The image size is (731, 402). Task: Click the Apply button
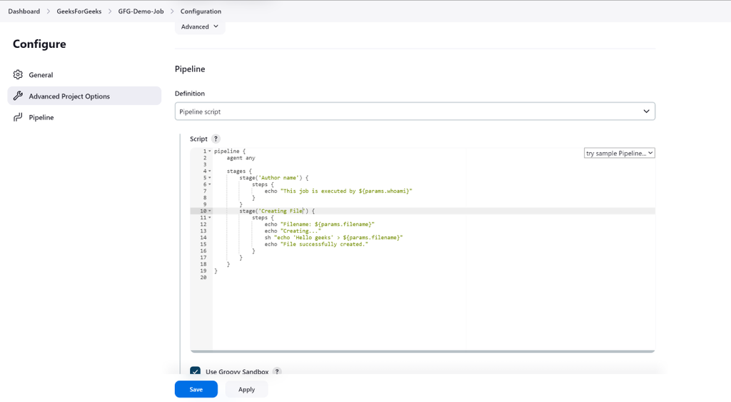pos(246,389)
